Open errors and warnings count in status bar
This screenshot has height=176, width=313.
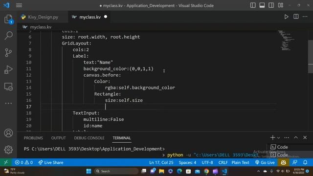click(x=24, y=162)
